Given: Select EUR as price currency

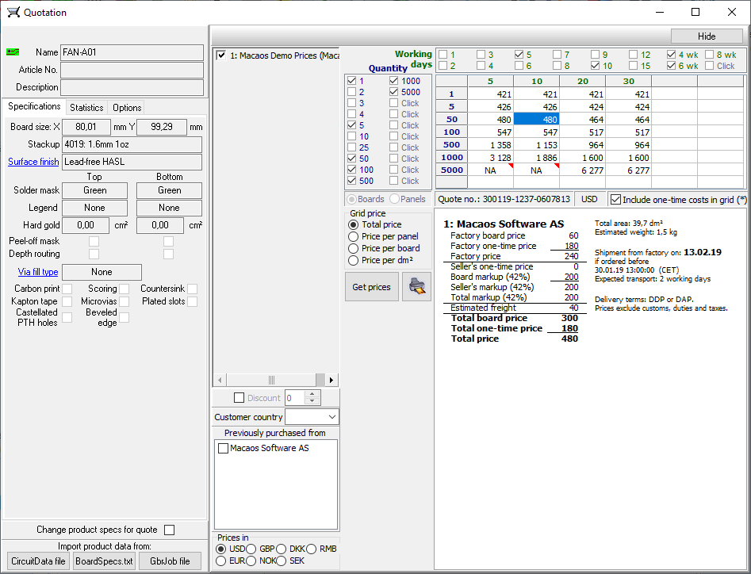Looking at the screenshot, I should tap(220, 561).
